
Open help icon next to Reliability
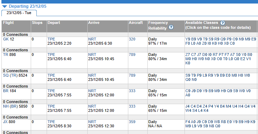click(x=171, y=27)
